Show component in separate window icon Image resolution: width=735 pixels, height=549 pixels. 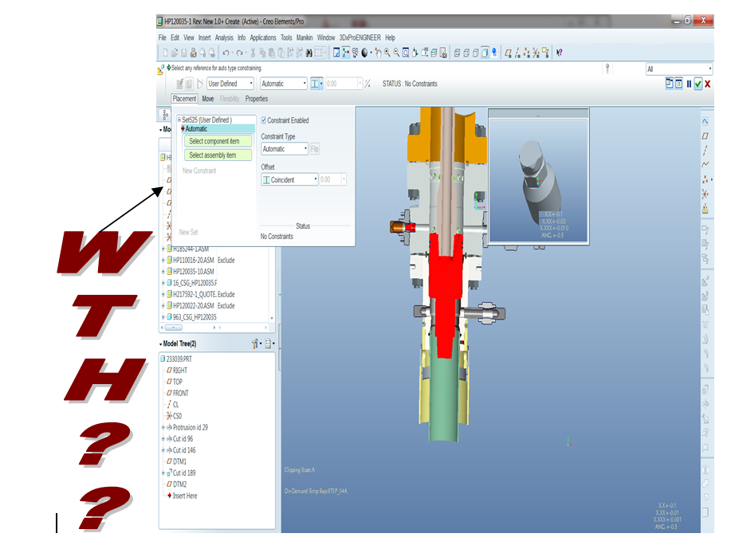click(x=670, y=84)
